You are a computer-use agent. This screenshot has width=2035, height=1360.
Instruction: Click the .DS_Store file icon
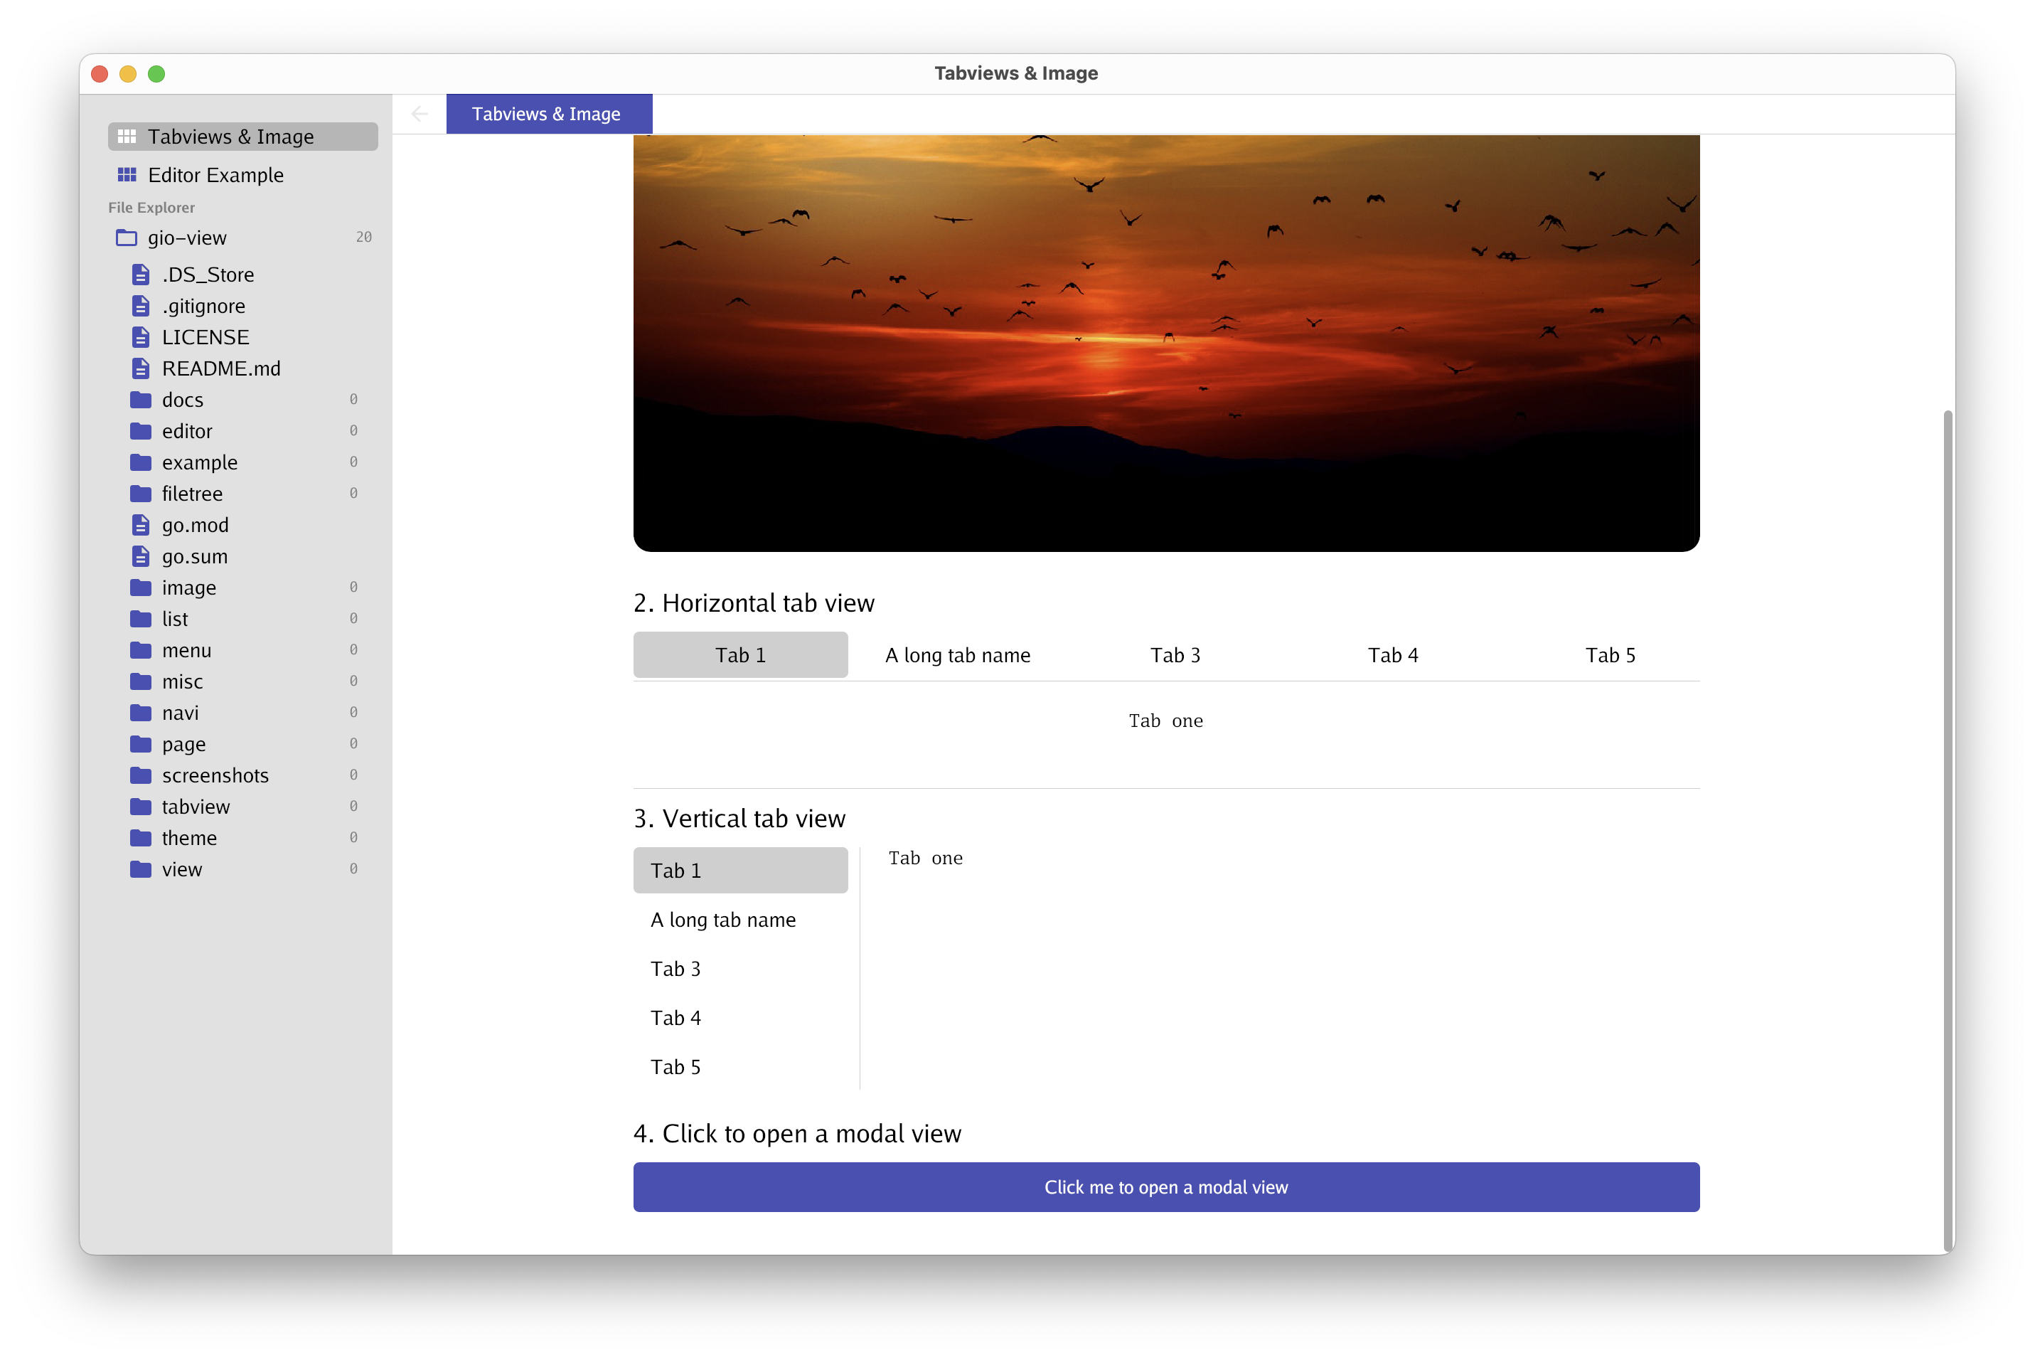(x=141, y=275)
